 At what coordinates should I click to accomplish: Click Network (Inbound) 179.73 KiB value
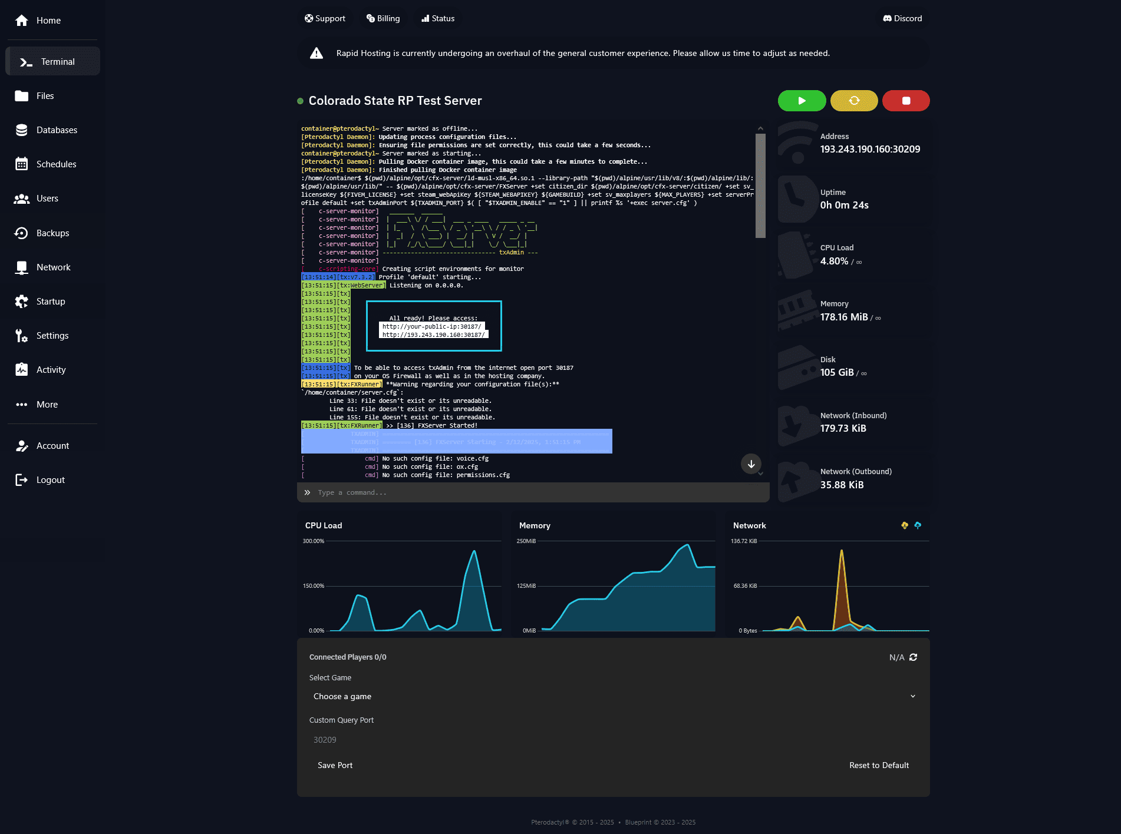[x=843, y=429]
